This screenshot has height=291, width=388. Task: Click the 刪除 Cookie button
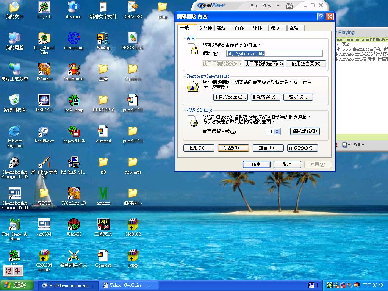click(x=230, y=97)
